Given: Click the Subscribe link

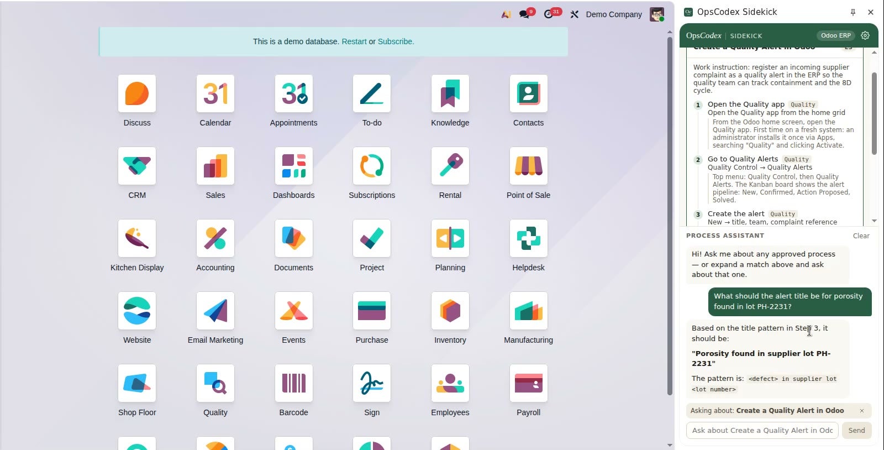Looking at the screenshot, I should 396,41.
